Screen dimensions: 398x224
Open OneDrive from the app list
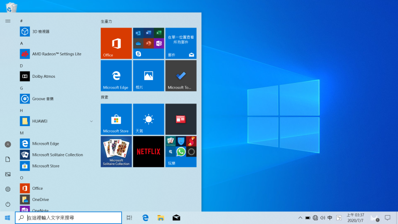56,199
